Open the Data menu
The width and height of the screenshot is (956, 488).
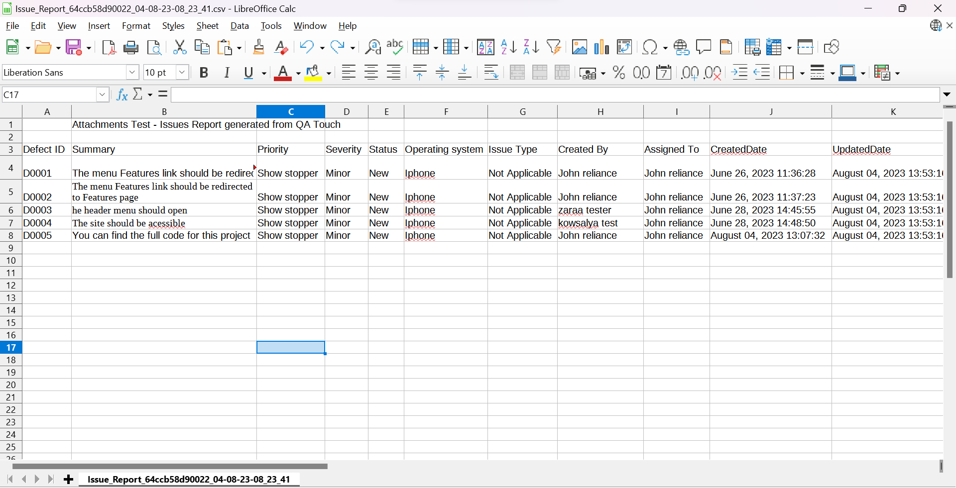[239, 26]
